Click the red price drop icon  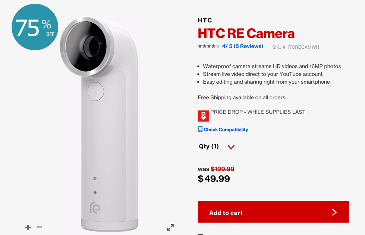click(204, 116)
